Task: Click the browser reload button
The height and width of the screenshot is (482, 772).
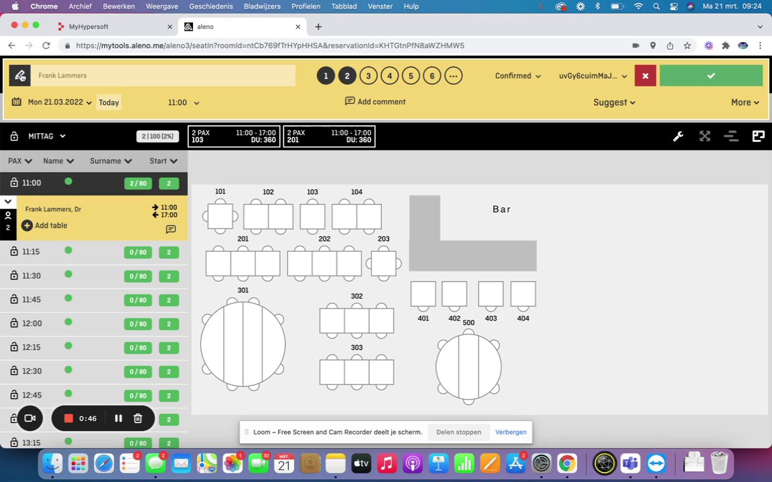Action: coord(46,46)
